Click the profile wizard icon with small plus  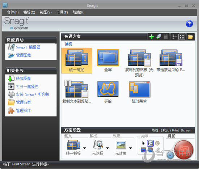tap(159, 37)
